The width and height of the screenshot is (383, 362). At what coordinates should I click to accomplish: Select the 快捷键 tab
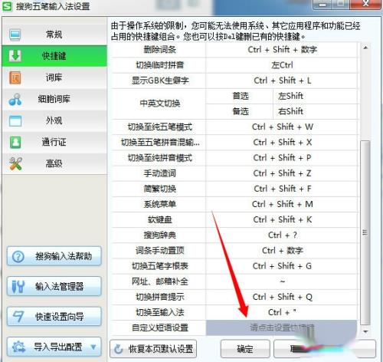(x=54, y=56)
